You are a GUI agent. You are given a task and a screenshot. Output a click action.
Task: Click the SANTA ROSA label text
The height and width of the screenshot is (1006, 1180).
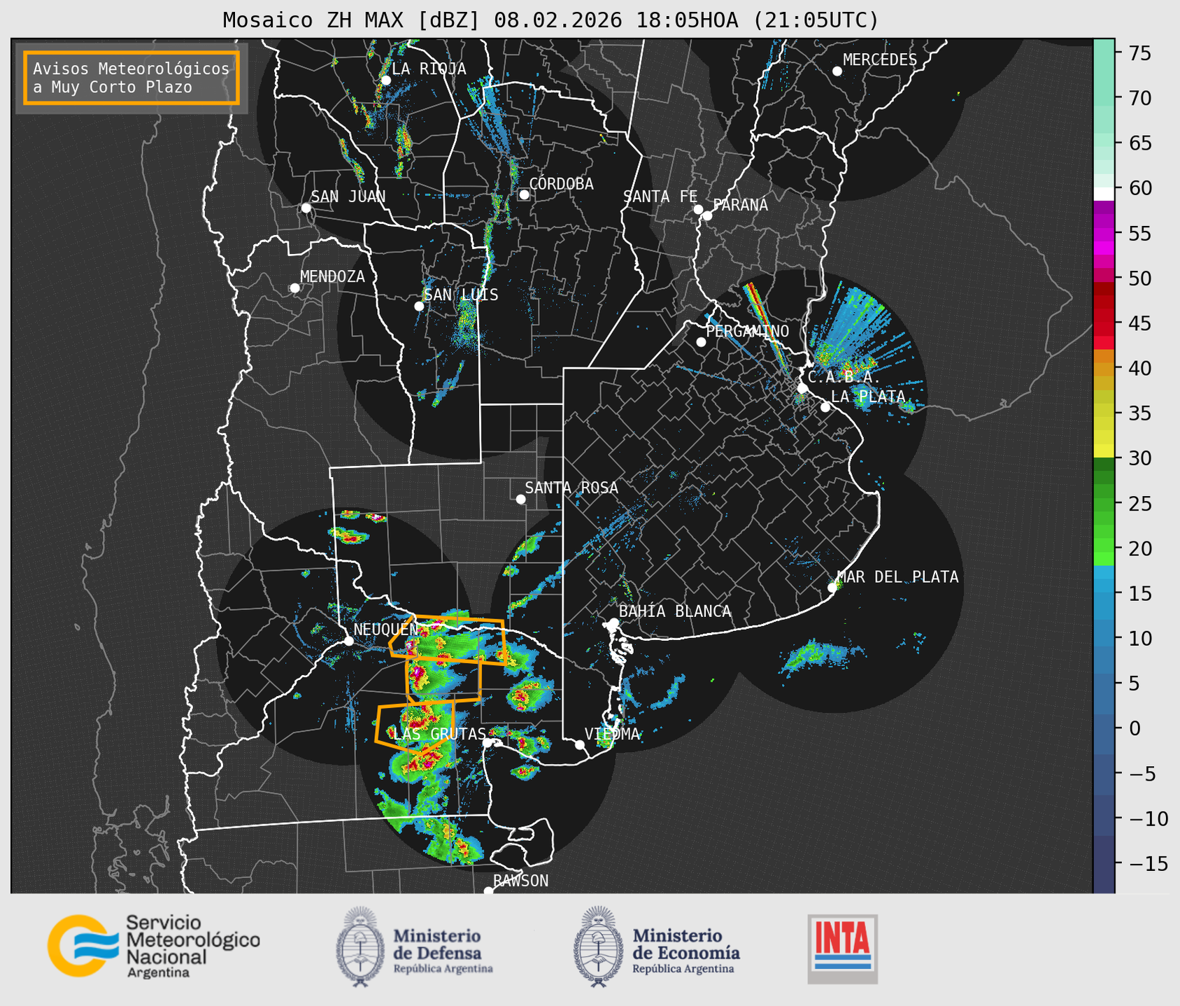572,488
